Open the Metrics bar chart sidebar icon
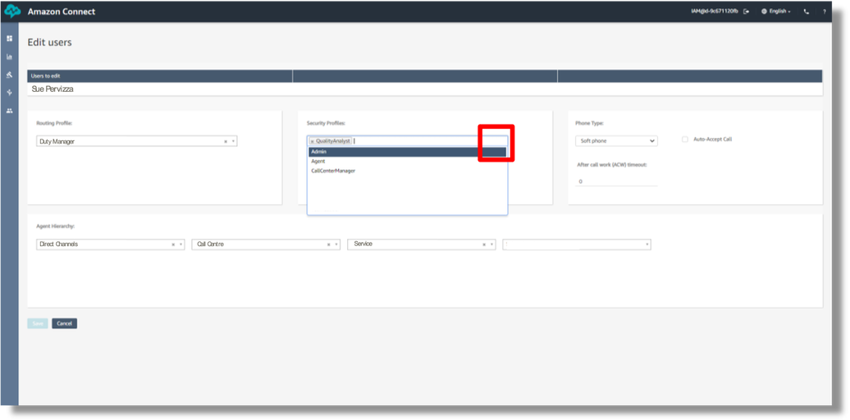Screen dimensions: 850x420 (9, 57)
